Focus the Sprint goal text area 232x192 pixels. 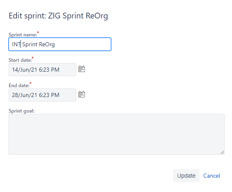tap(116, 134)
